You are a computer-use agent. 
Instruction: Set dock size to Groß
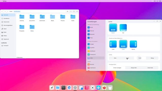140,58
